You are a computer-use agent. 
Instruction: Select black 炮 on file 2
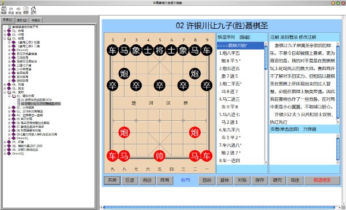(x=124, y=74)
